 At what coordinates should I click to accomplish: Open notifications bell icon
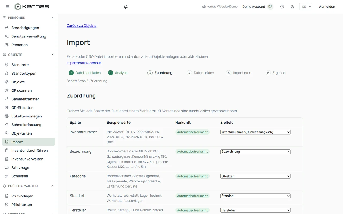126,7
